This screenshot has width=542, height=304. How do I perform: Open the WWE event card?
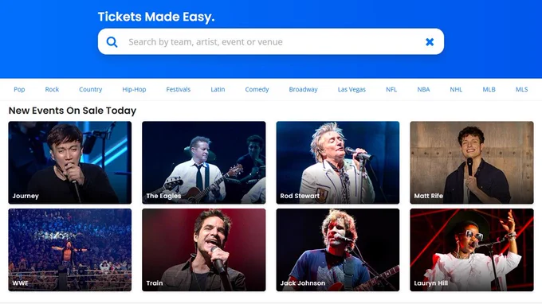point(70,250)
